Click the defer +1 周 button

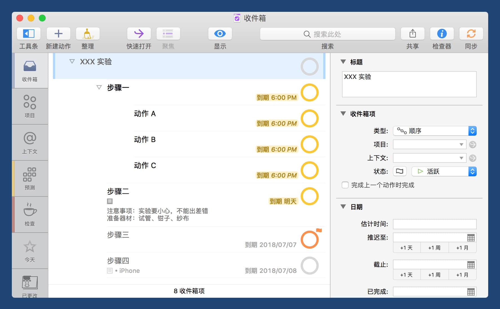[x=434, y=248]
